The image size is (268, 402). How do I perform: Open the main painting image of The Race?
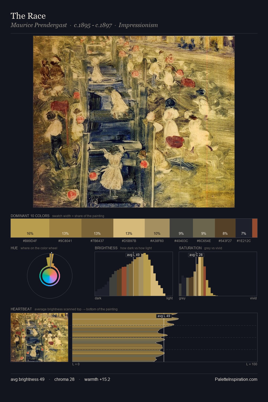click(134, 122)
